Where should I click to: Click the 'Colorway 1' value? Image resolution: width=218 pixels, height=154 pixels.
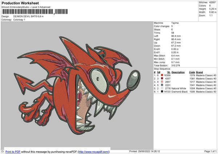click(x=19, y=20)
